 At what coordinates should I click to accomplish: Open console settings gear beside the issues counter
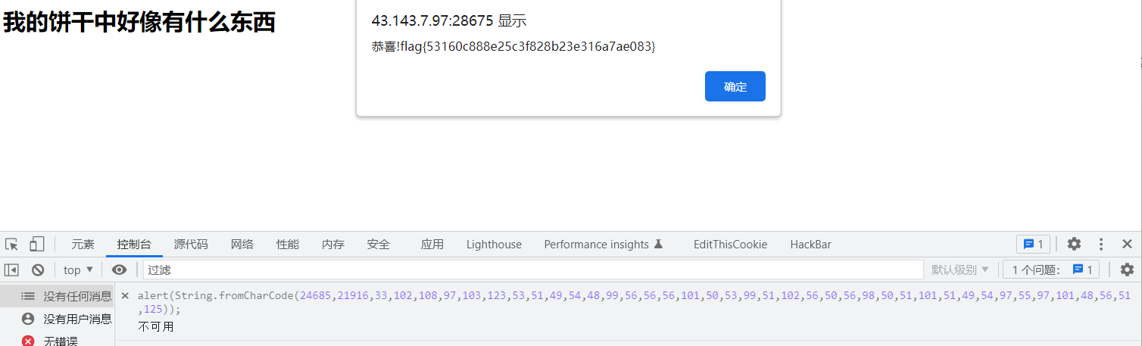(x=1127, y=270)
